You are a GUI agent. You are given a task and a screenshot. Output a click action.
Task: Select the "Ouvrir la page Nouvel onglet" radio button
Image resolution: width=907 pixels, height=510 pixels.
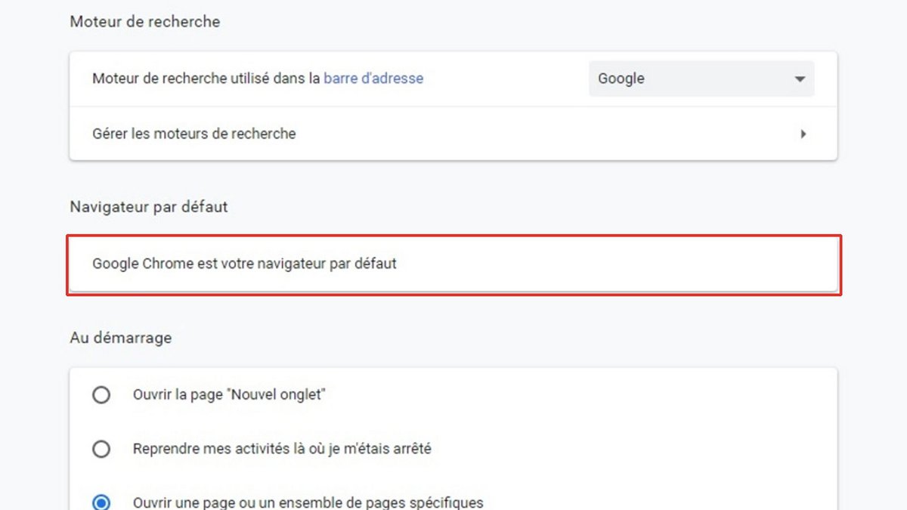tap(101, 395)
